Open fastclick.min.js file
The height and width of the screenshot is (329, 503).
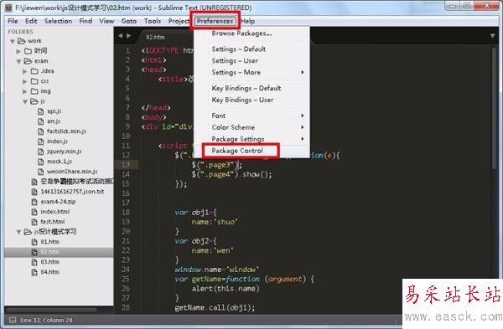point(66,131)
